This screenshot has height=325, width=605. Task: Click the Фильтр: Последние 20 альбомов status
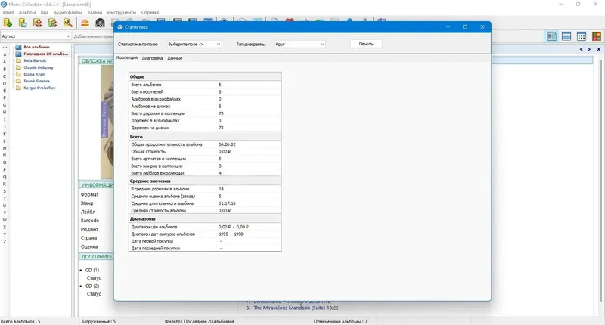(199, 321)
